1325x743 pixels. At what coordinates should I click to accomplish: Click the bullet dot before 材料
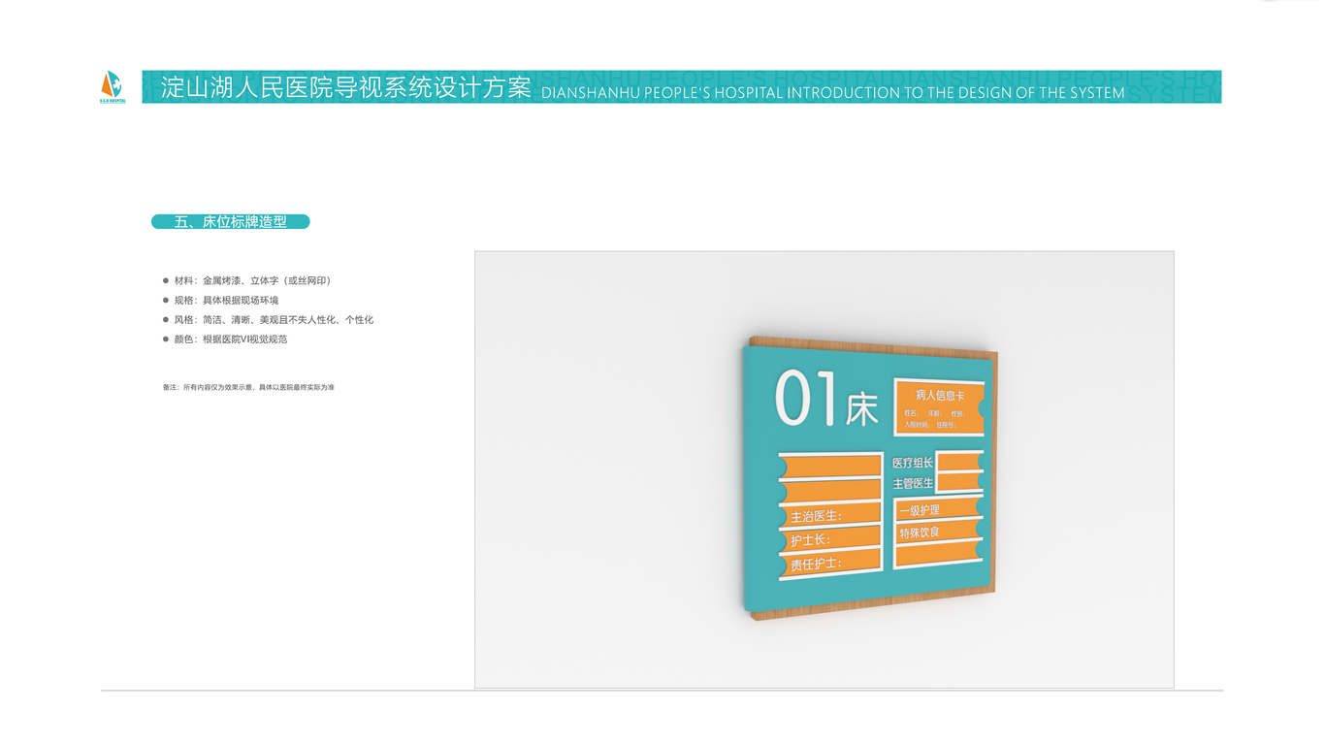click(x=166, y=280)
